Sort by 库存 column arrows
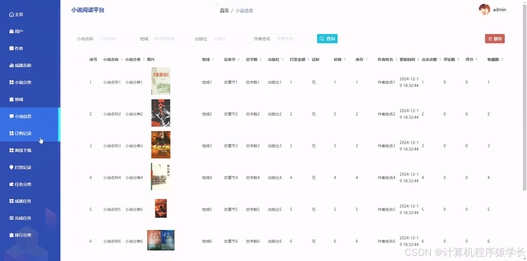Viewport: 527px width, 261px height. coord(367,59)
